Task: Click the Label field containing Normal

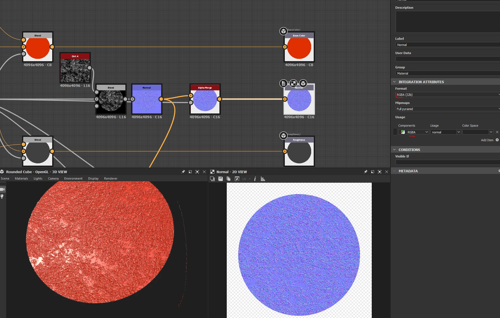Action: tap(448, 45)
